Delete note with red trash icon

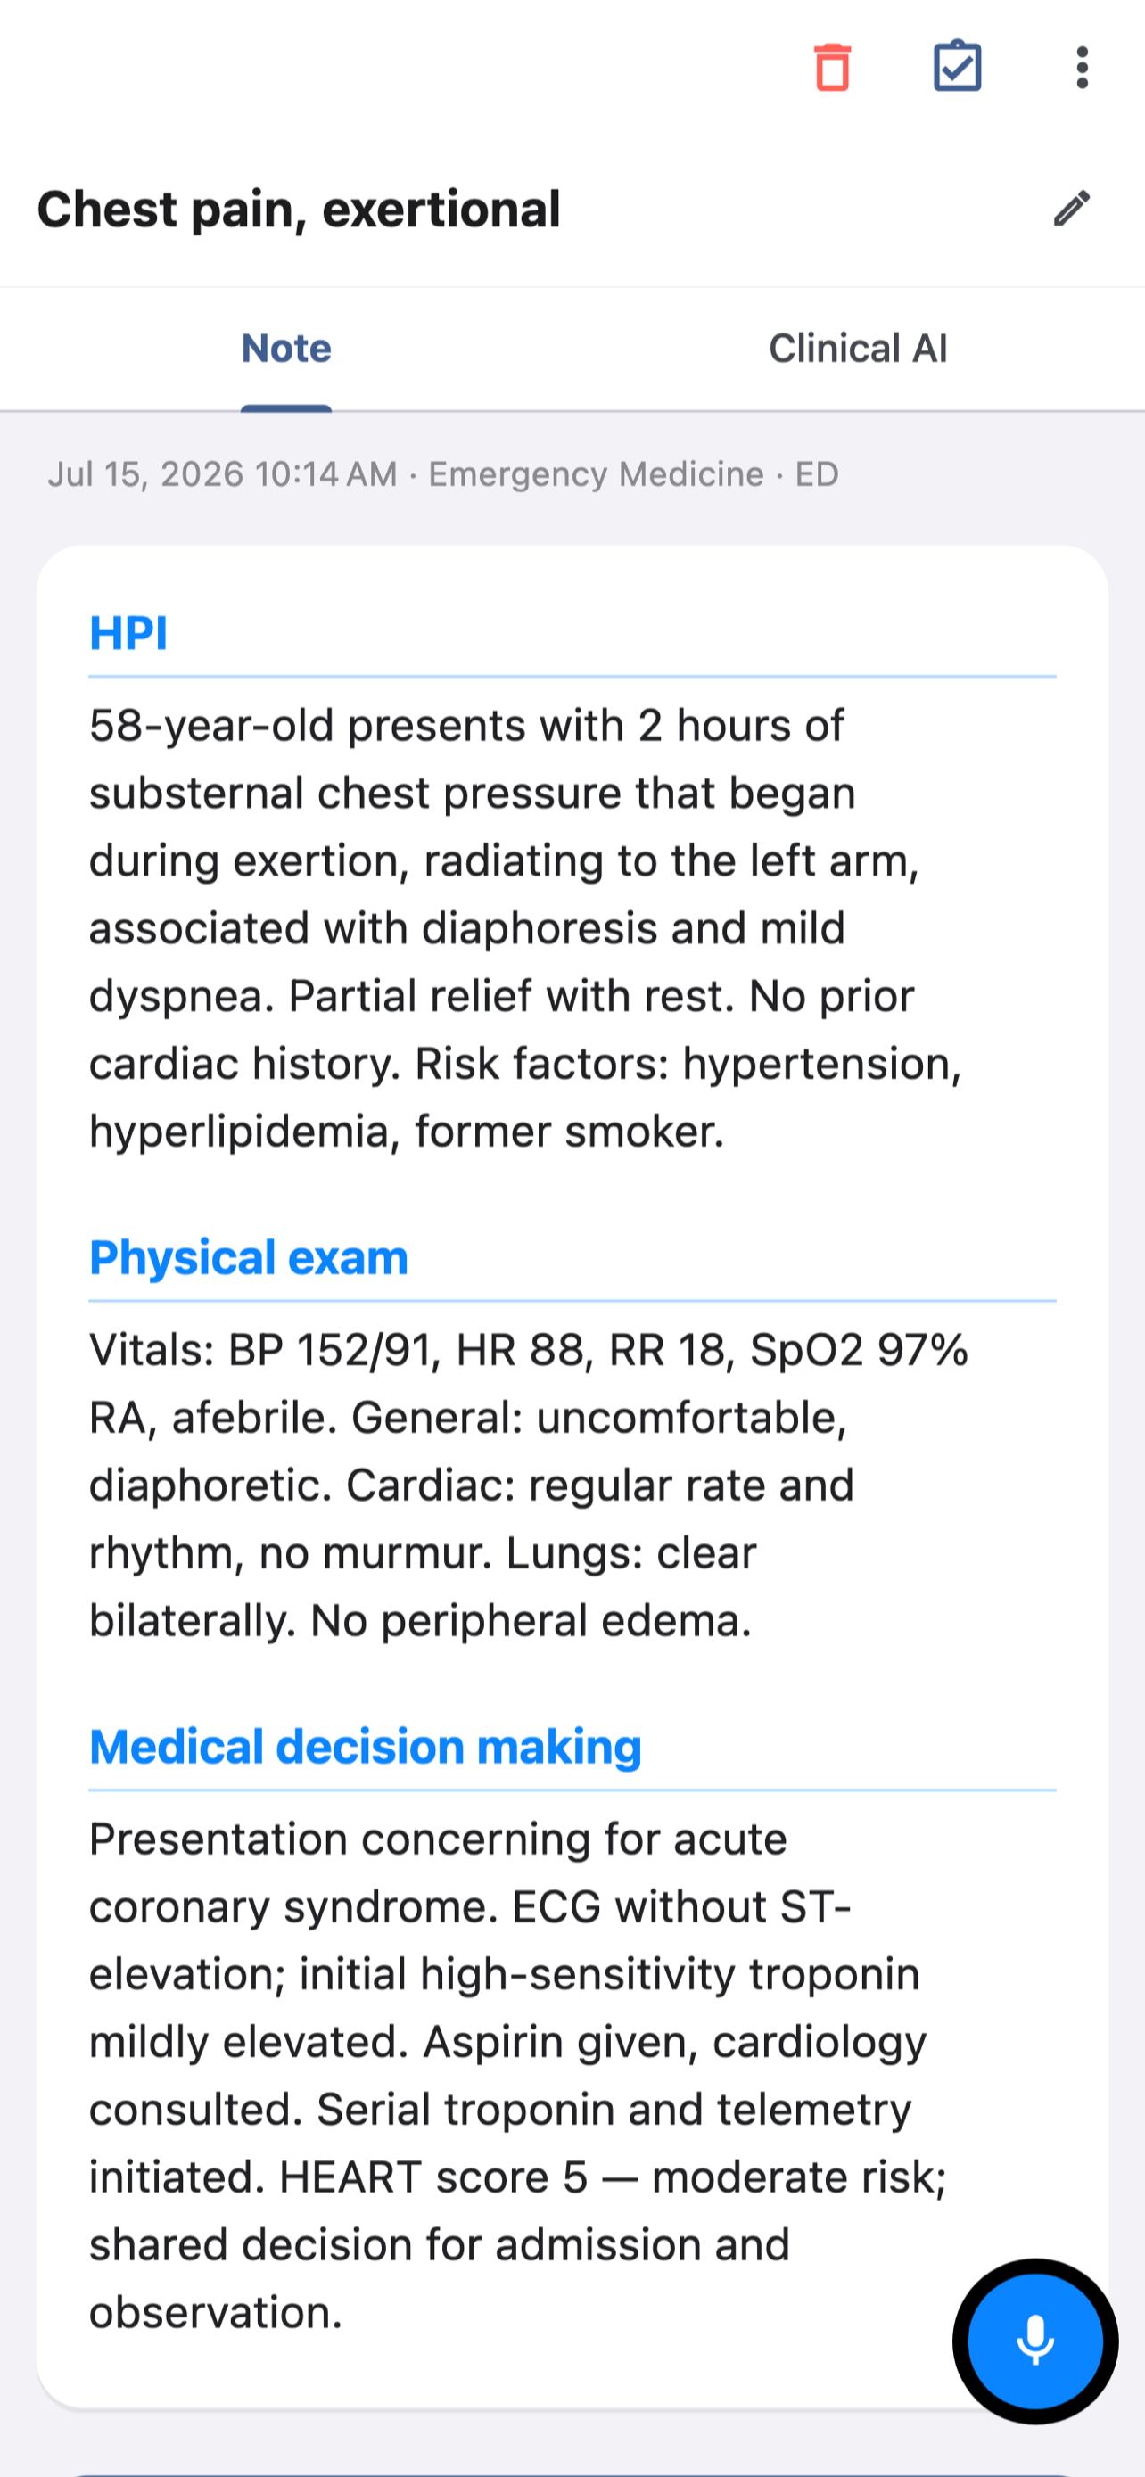point(833,67)
